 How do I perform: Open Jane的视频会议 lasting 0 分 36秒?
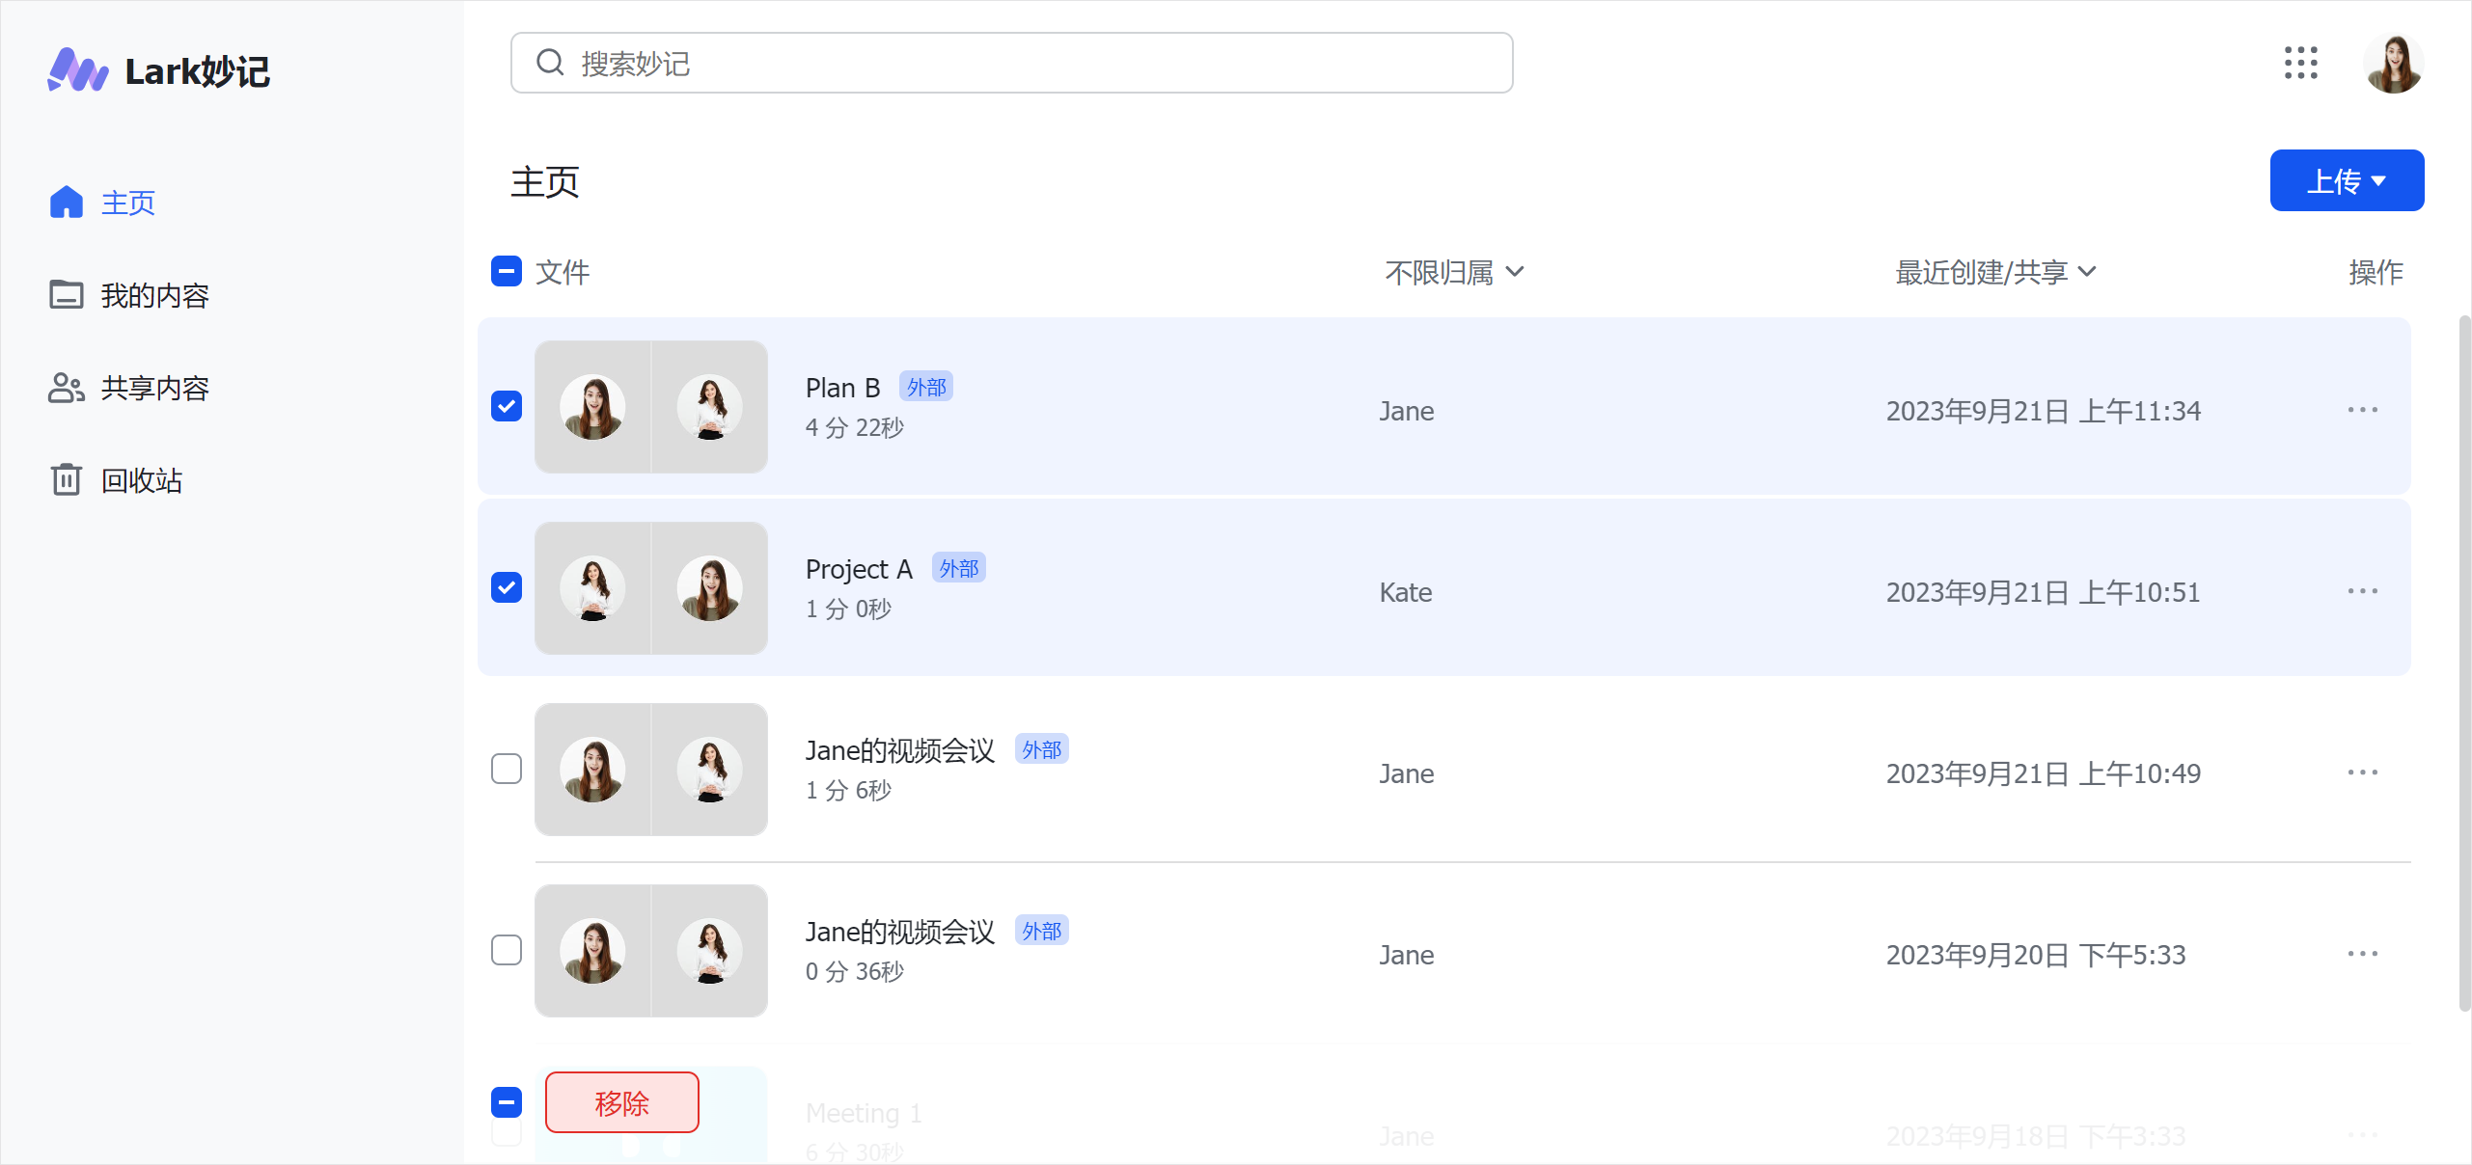900,932
